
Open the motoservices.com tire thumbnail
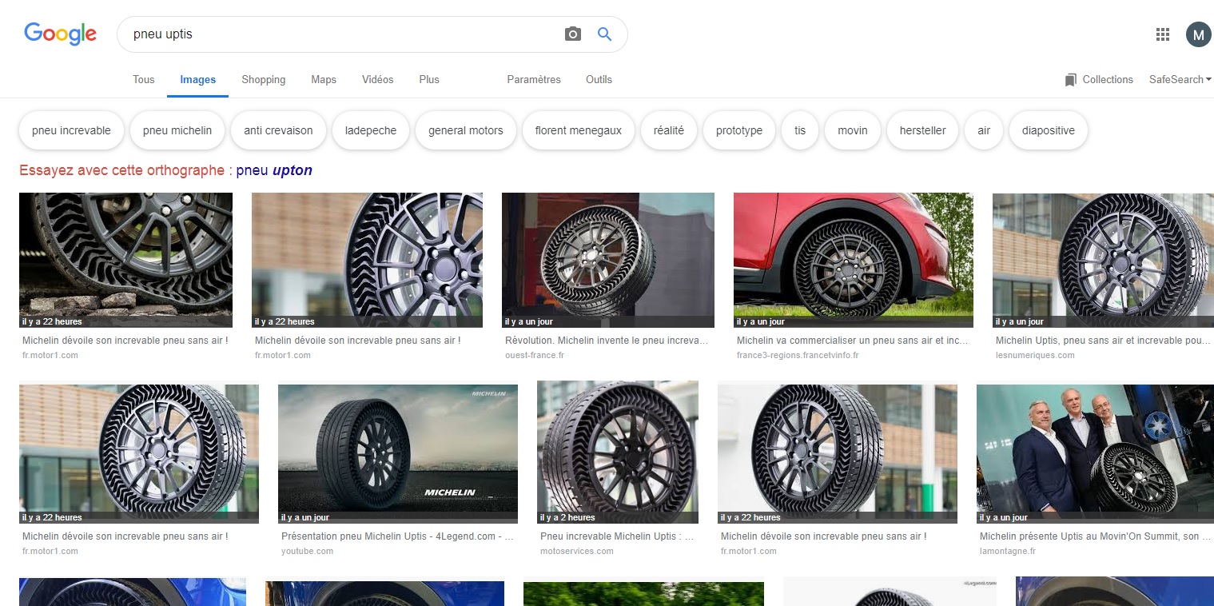click(x=618, y=452)
